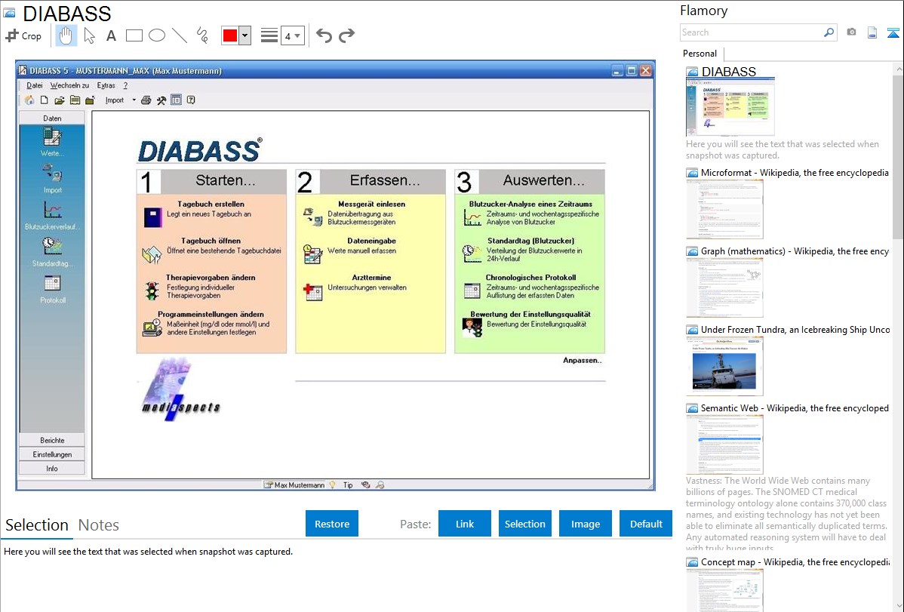Viewport: 904px width, 612px height.
Task: Expand the Import toolbar dropdown arrow
Action: tap(134, 100)
